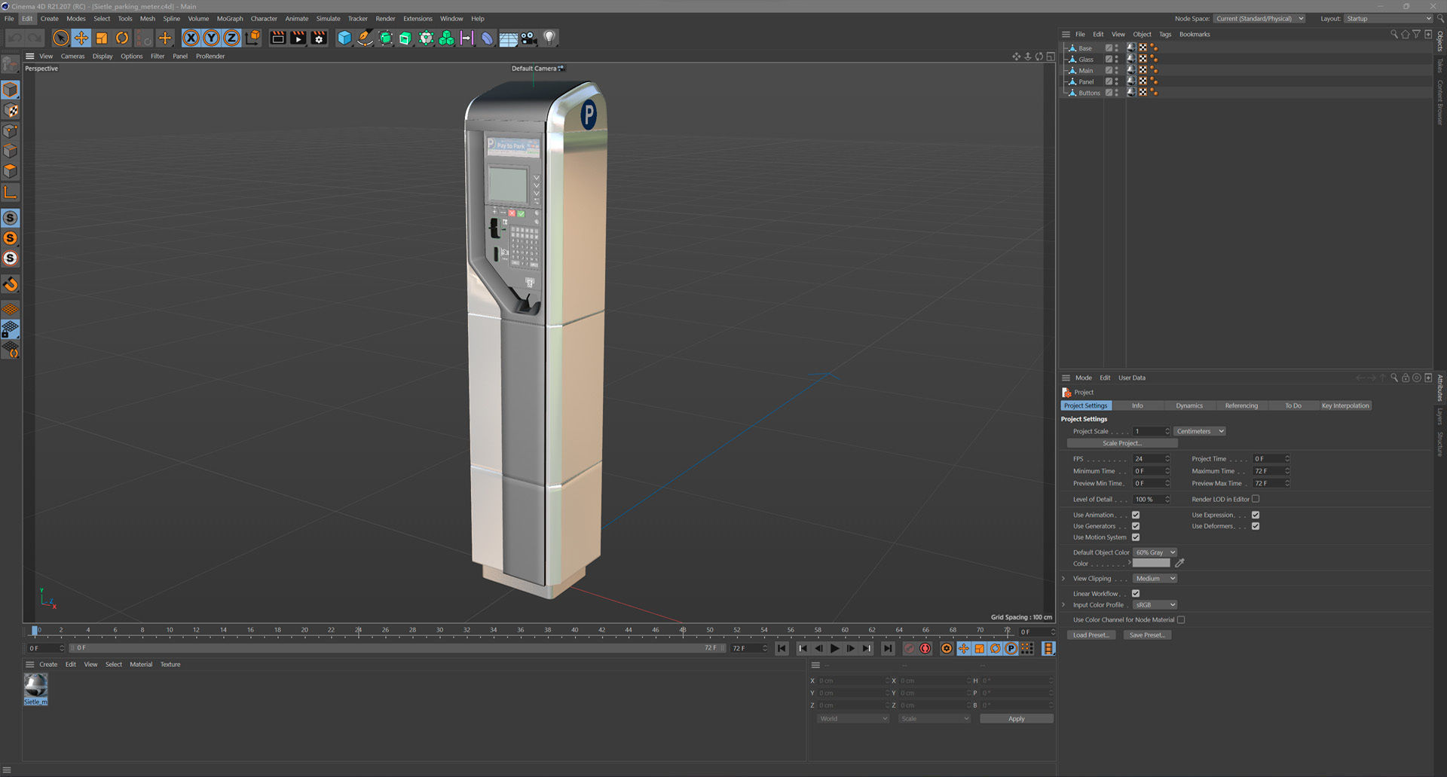
Task: Toggle Linear Workflow checkbox
Action: (1136, 594)
